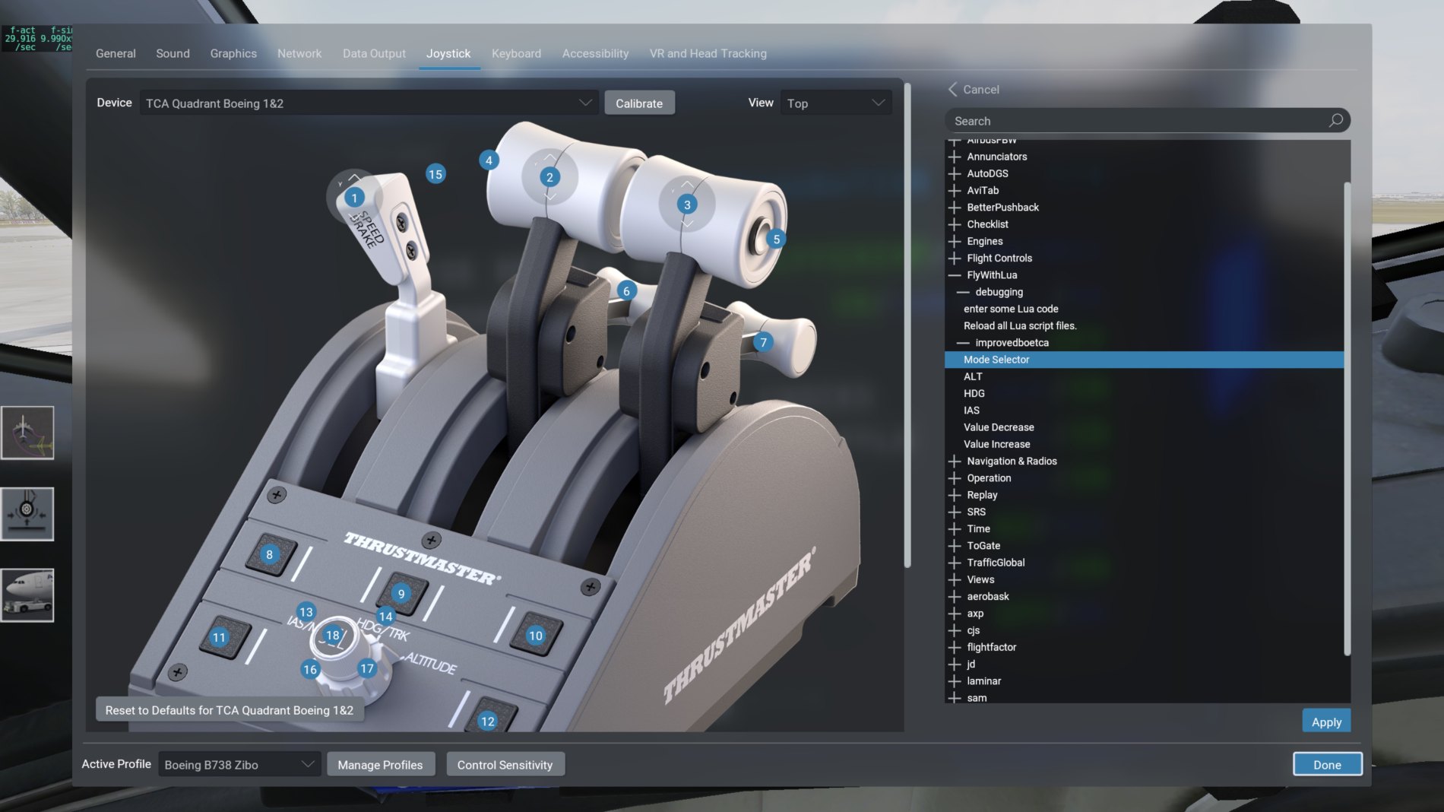Image resolution: width=1444 pixels, height=812 pixels.
Task: Click button marker number 8
Action: (269, 554)
